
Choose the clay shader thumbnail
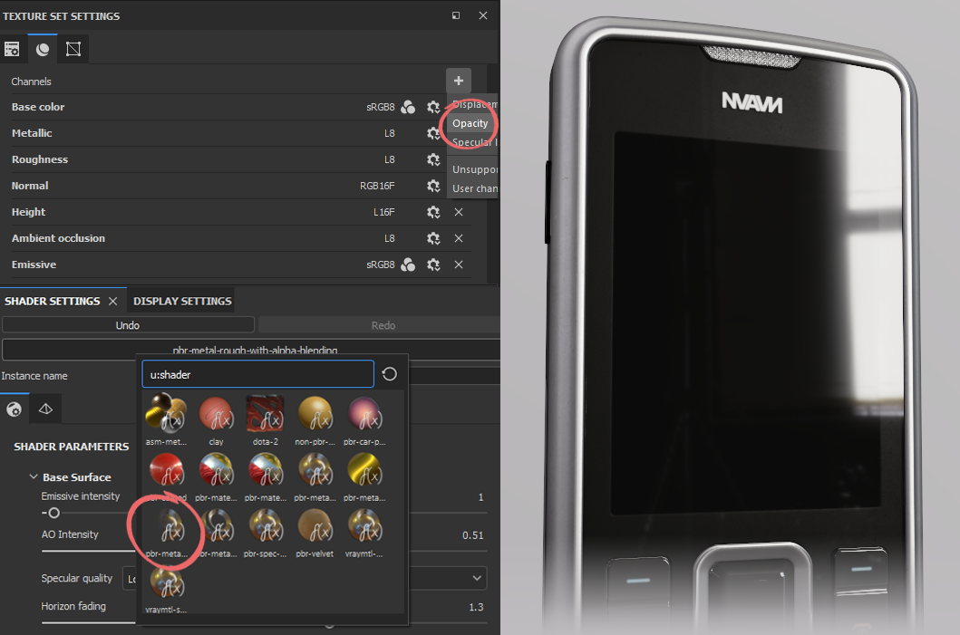(216, 419)
